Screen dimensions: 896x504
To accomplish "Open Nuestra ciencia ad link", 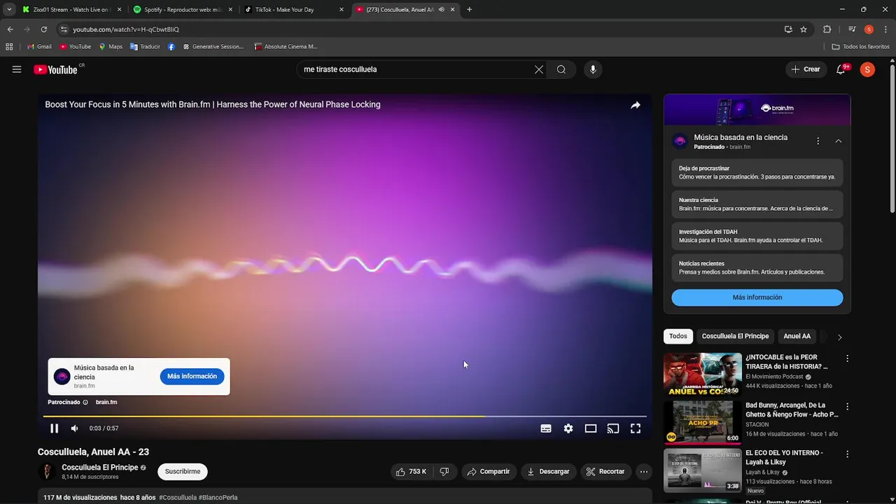I will pos(757,204).
